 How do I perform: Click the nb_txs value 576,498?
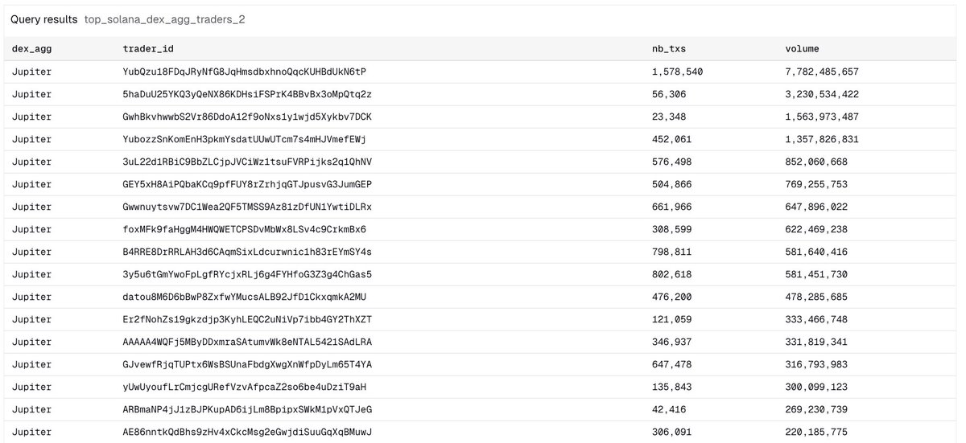(672, 162)
